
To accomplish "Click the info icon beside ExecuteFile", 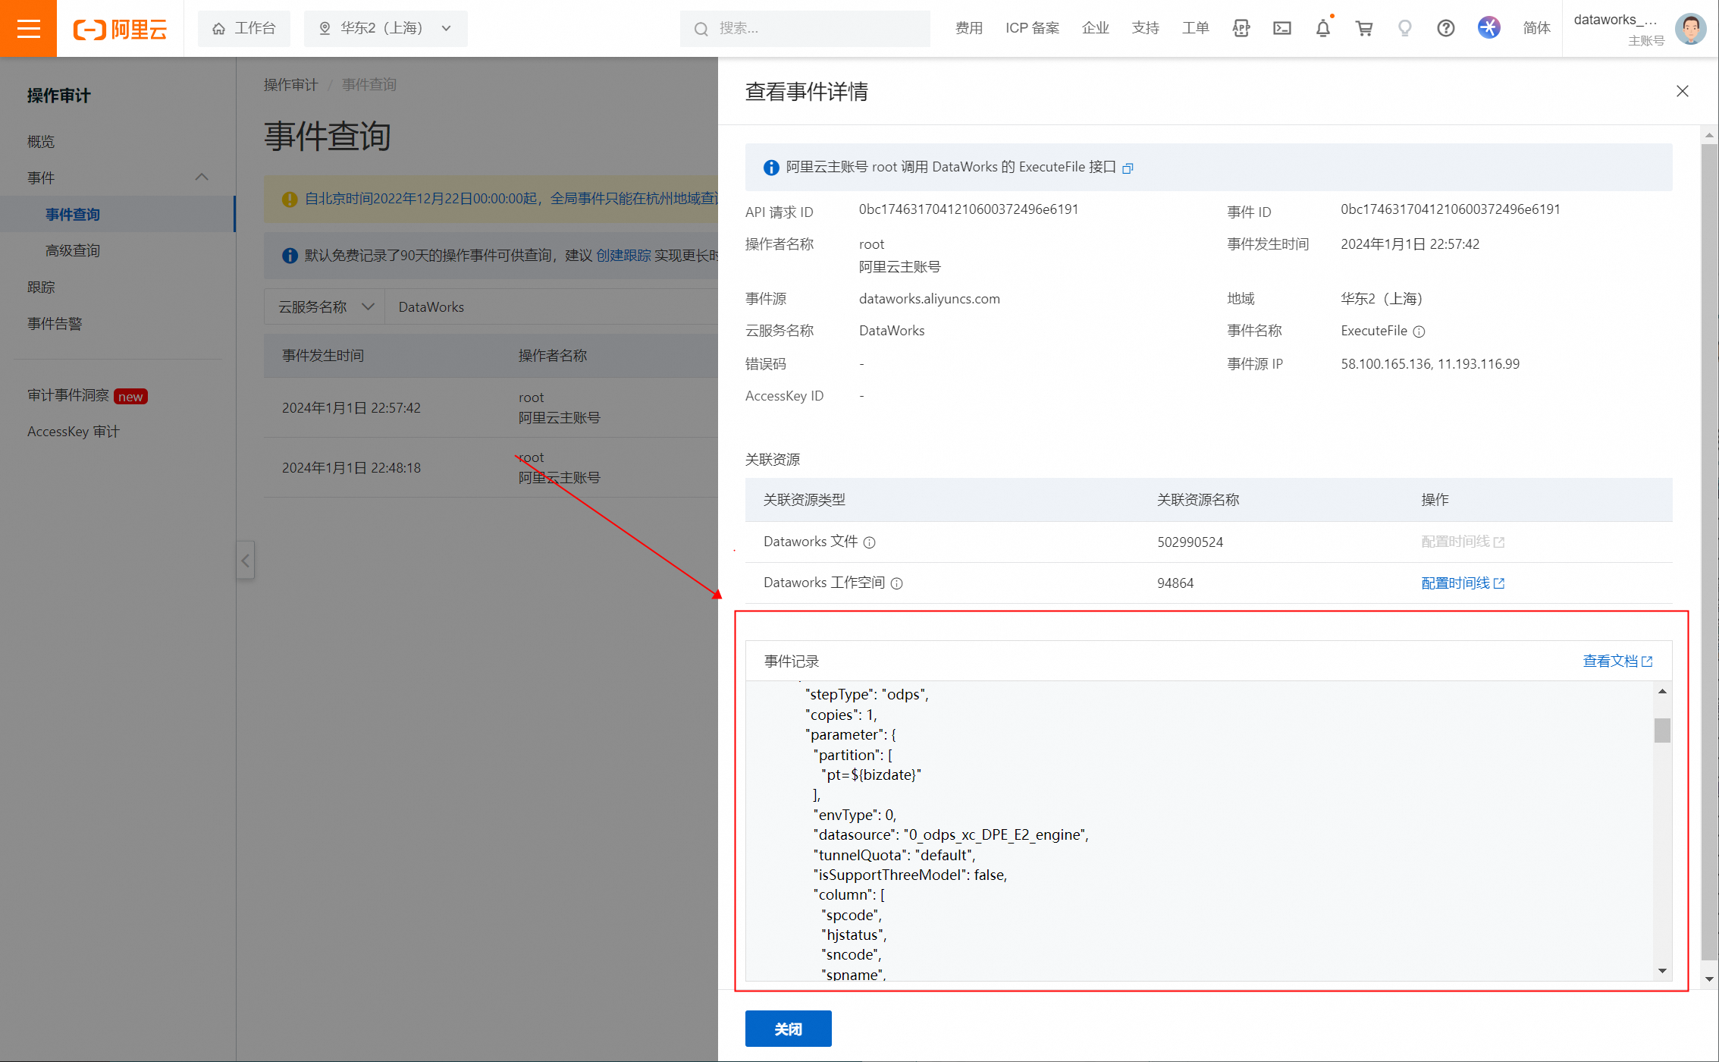I will (x=1419, y=331).
